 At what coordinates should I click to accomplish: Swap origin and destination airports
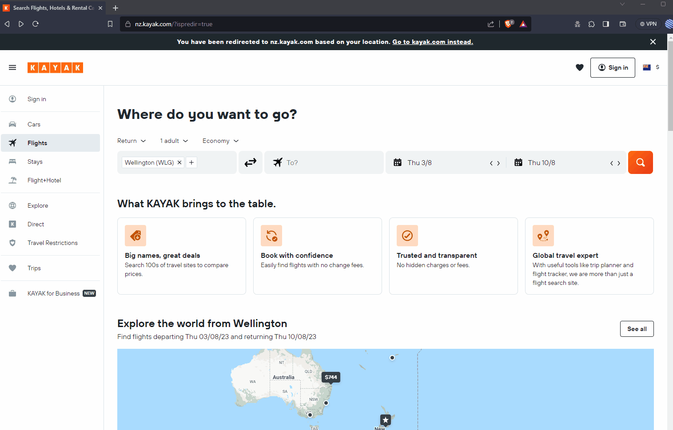click(251, 162)
